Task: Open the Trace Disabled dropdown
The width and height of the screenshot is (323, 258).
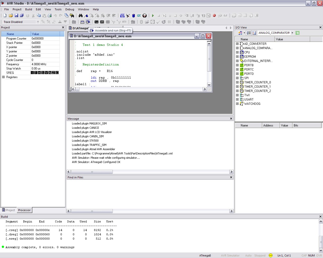Action: point(38,22)
